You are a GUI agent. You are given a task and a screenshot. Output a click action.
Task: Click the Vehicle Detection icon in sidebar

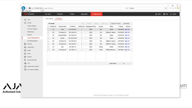[x=25, y=60]
